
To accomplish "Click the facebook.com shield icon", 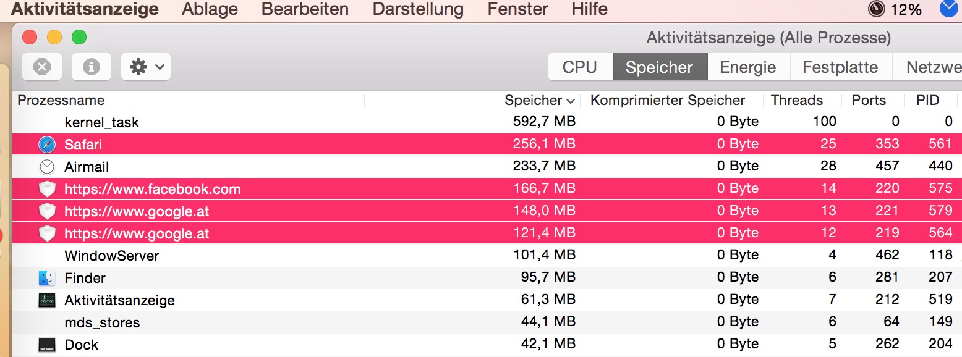I will pos(47,189).
